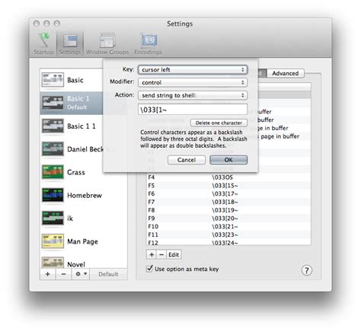Confirm the key mapping with OK
Image resolution: width=361 pixels, height=332 pixels.
pyautogui.click(x=228, y=160)
